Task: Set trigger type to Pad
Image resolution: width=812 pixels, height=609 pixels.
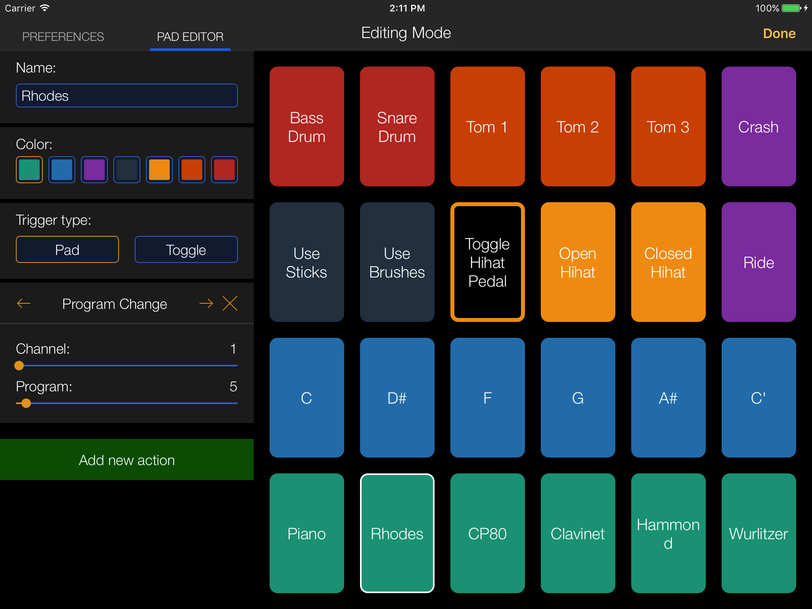Action: pos(67,249)
